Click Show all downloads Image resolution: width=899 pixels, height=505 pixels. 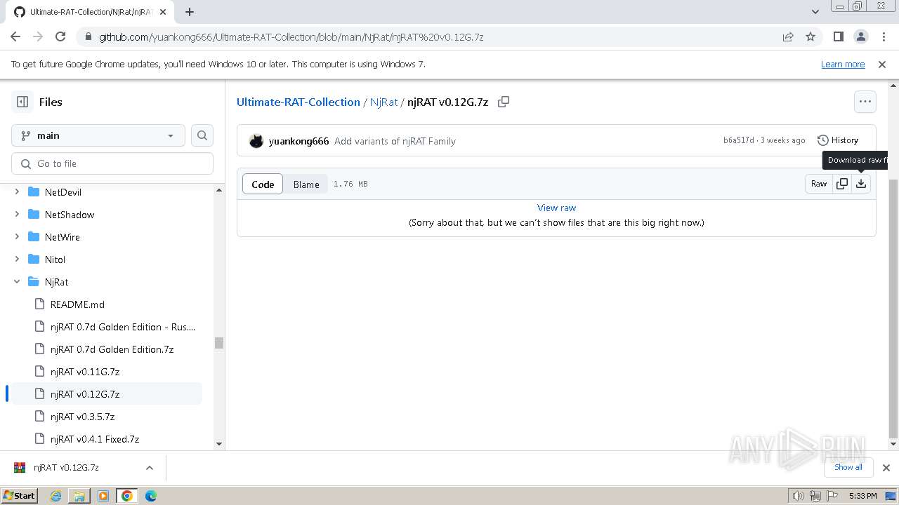pos(848,467)
